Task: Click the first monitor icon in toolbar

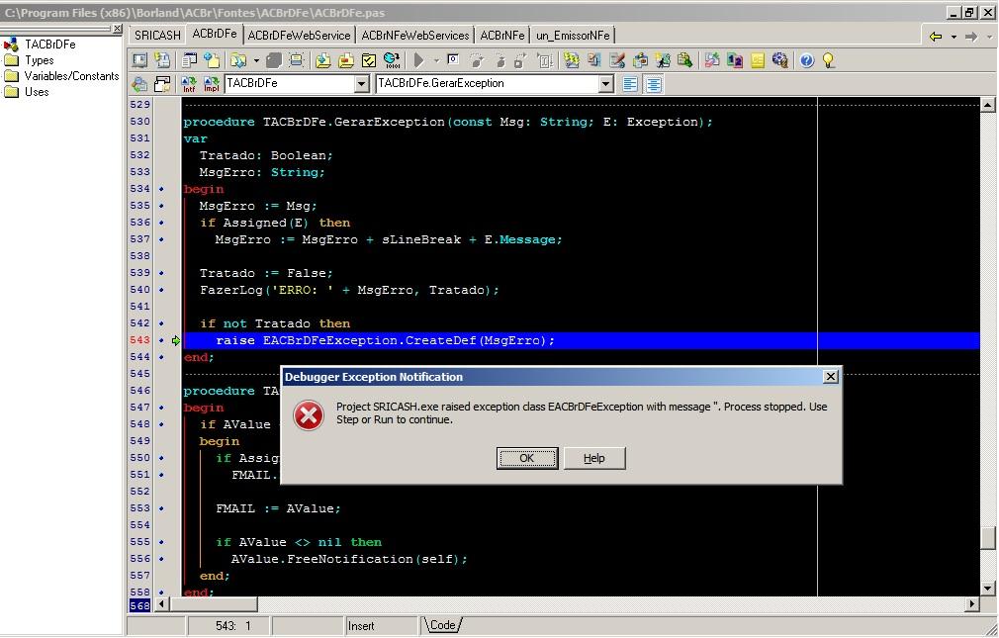Action: pyautogui.click(x=139, y=60)
